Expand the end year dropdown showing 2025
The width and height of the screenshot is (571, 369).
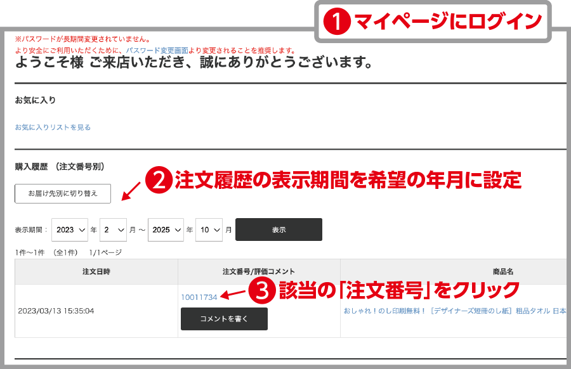click(166, 230)
